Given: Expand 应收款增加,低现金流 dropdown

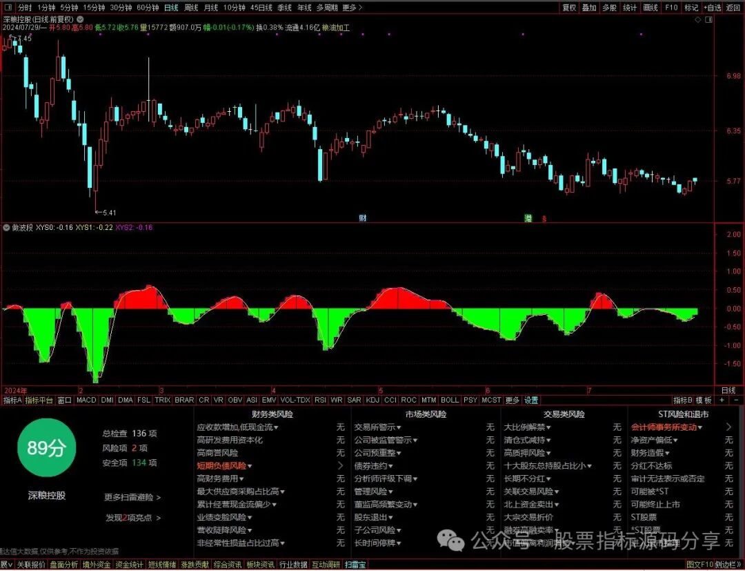Looking at the screenshot, I should (276, 427).
